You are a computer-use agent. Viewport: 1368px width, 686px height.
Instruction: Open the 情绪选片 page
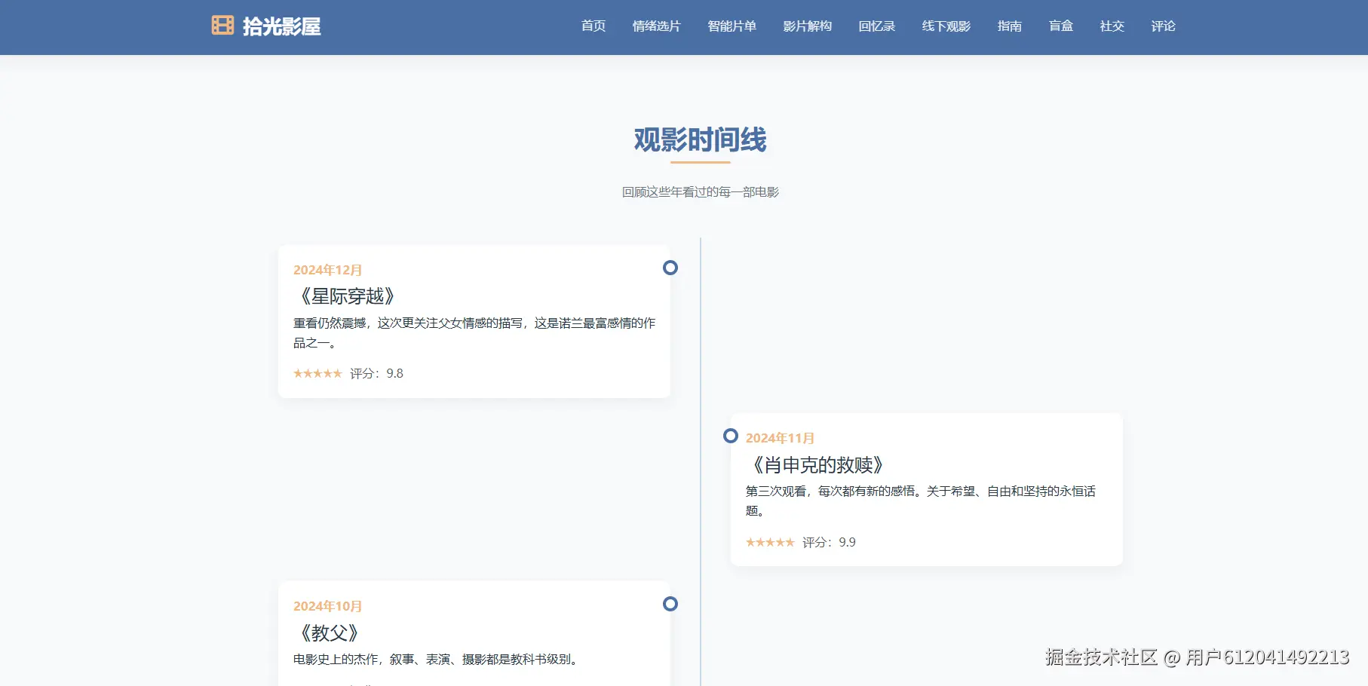pos(655,25)
